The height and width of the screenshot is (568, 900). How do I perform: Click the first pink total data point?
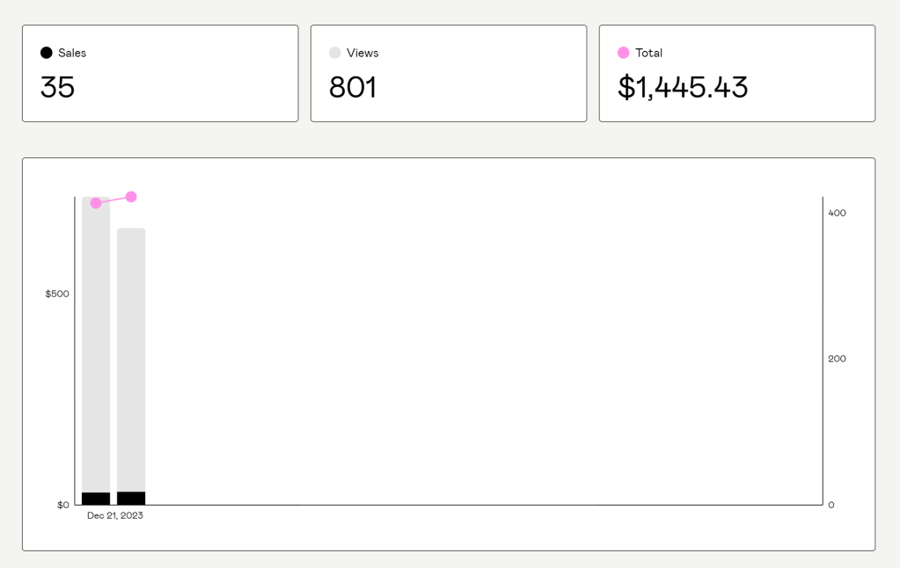pos(96,203)
